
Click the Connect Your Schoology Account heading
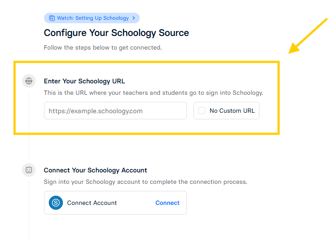click(95, 170)
